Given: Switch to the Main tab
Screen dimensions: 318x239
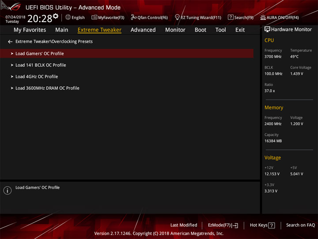Looking at the screenshot, I should 62,30.
